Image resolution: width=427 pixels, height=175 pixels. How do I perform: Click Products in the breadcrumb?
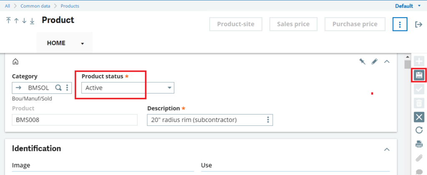pyautogui.click(x=70, y=6)
